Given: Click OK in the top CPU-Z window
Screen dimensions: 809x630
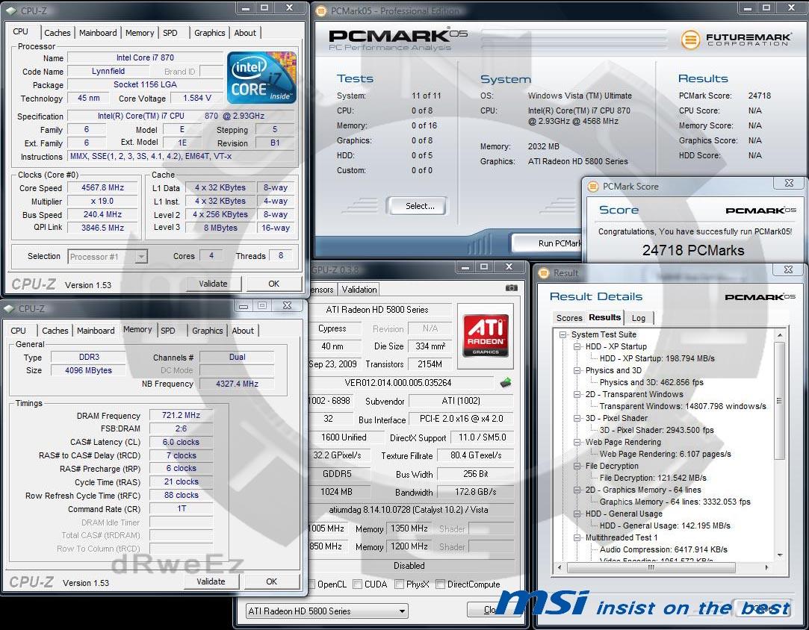Looking at the screenshot, I should (274, 284).
